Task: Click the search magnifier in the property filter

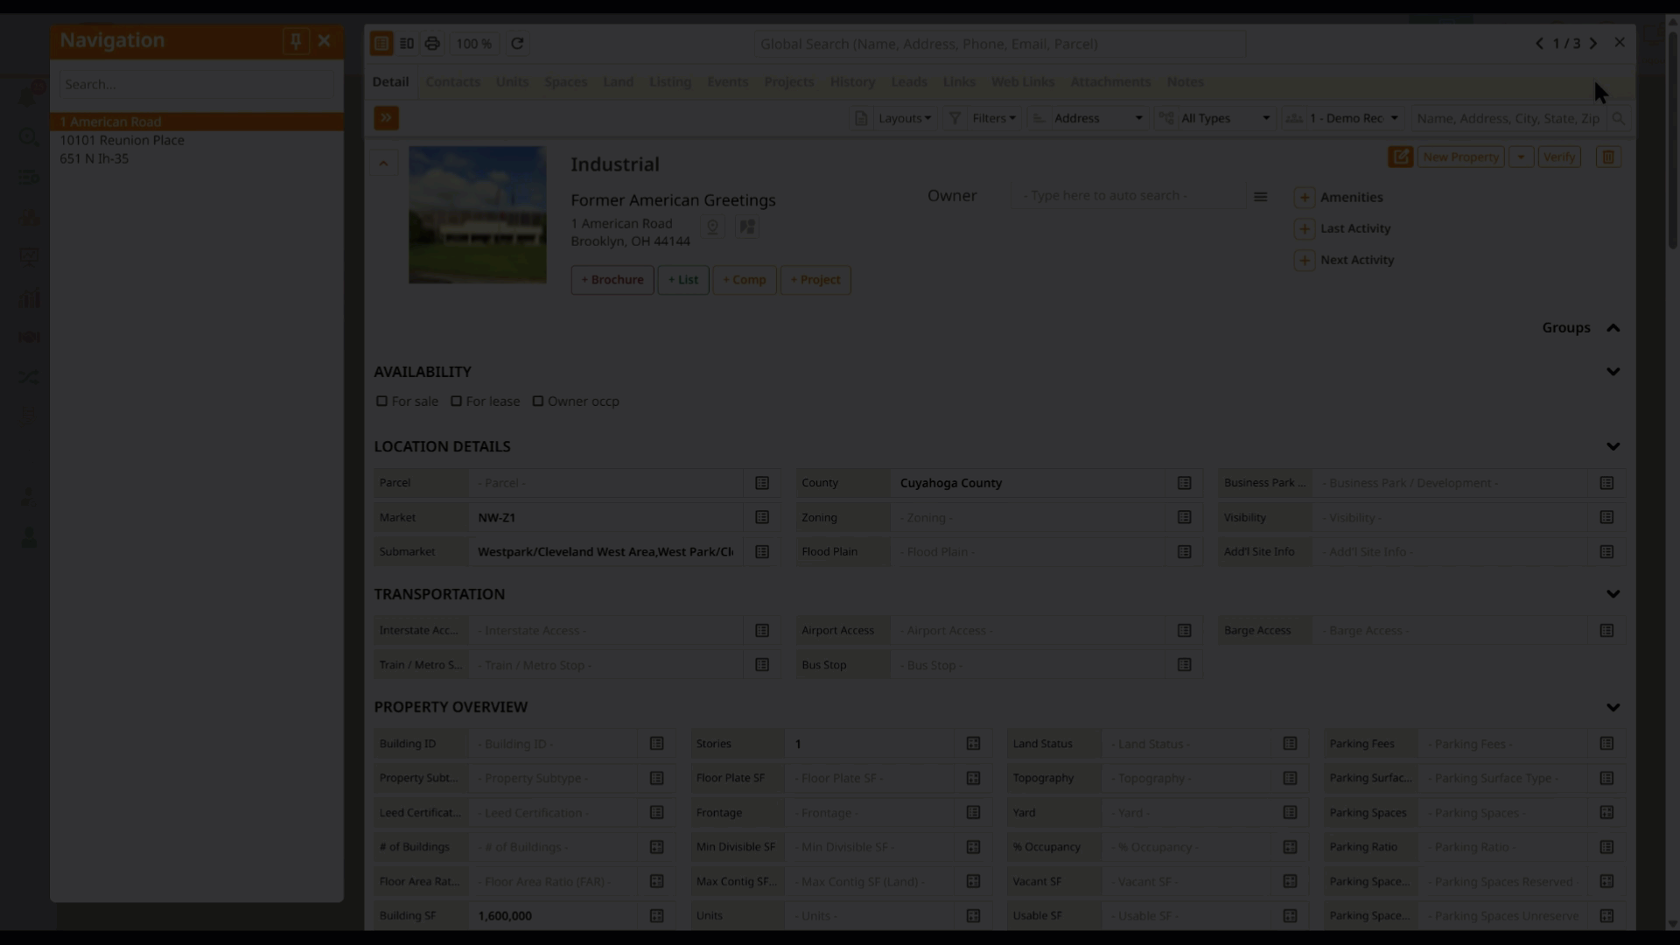Action: pos(1619,118)
